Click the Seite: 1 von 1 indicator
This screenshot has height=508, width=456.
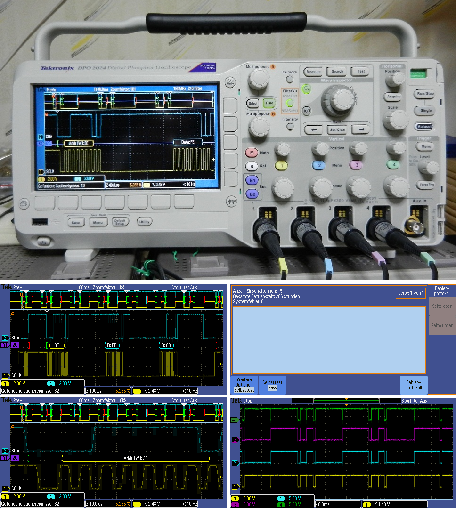click(411, 293)
